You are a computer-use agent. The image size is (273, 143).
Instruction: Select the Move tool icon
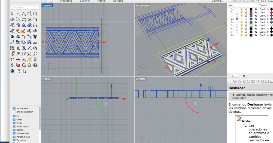pyautogui.click(x=12, y=42)
